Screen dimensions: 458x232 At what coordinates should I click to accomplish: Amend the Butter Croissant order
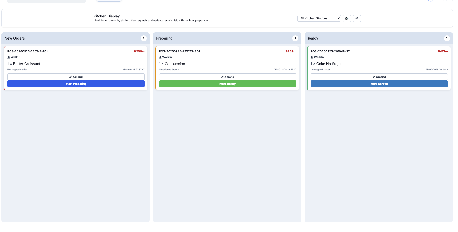point(76,77)
